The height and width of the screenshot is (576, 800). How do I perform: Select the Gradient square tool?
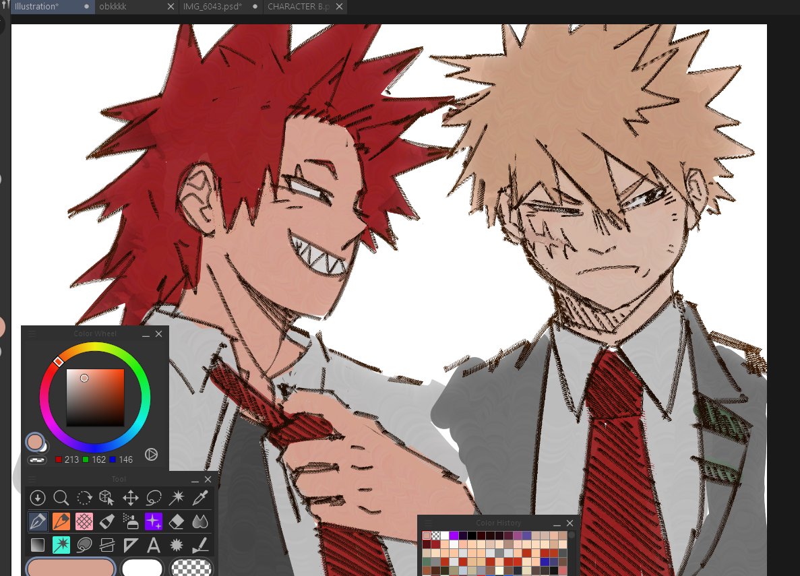tap(38, 545)
